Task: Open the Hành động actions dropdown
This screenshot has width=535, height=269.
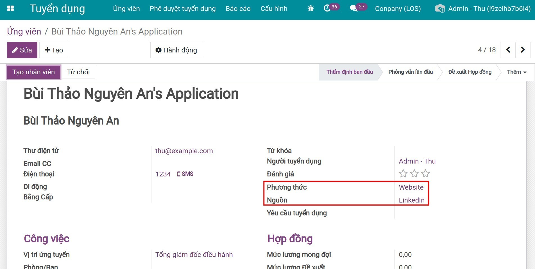Action: point(177,50)
